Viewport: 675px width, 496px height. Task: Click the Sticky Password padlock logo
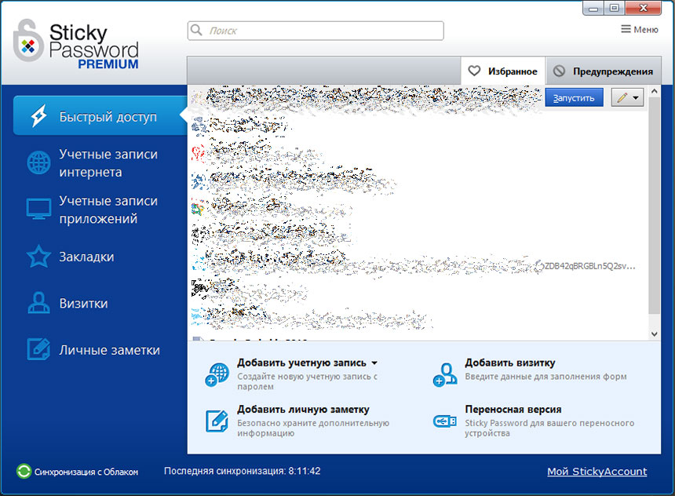pyautogui.click(x=28, y=41)
